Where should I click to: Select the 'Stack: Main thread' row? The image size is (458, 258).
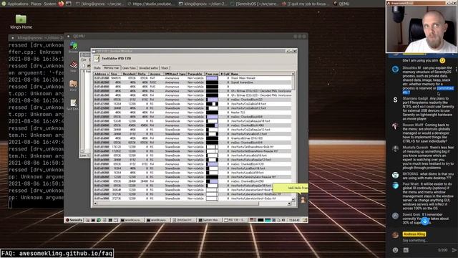pos(193,78)
